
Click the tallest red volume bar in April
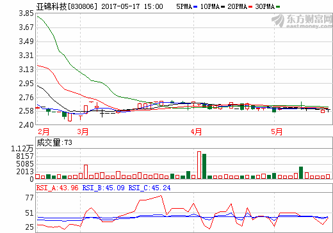199,165
